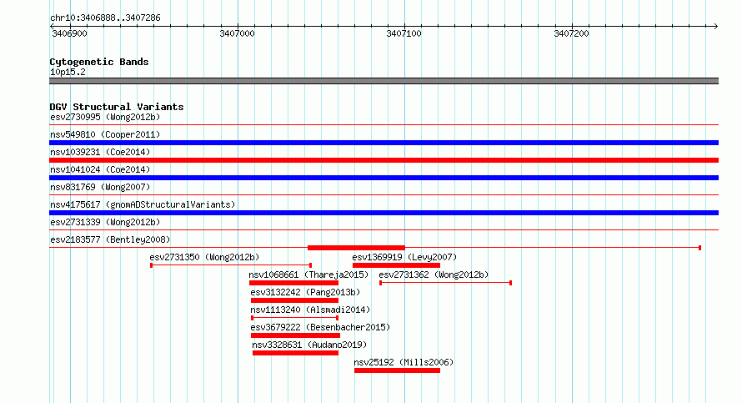Click the red bar under esv3679222
The width and height of the screenshot is (742, 403).
[x=295, y=335]
